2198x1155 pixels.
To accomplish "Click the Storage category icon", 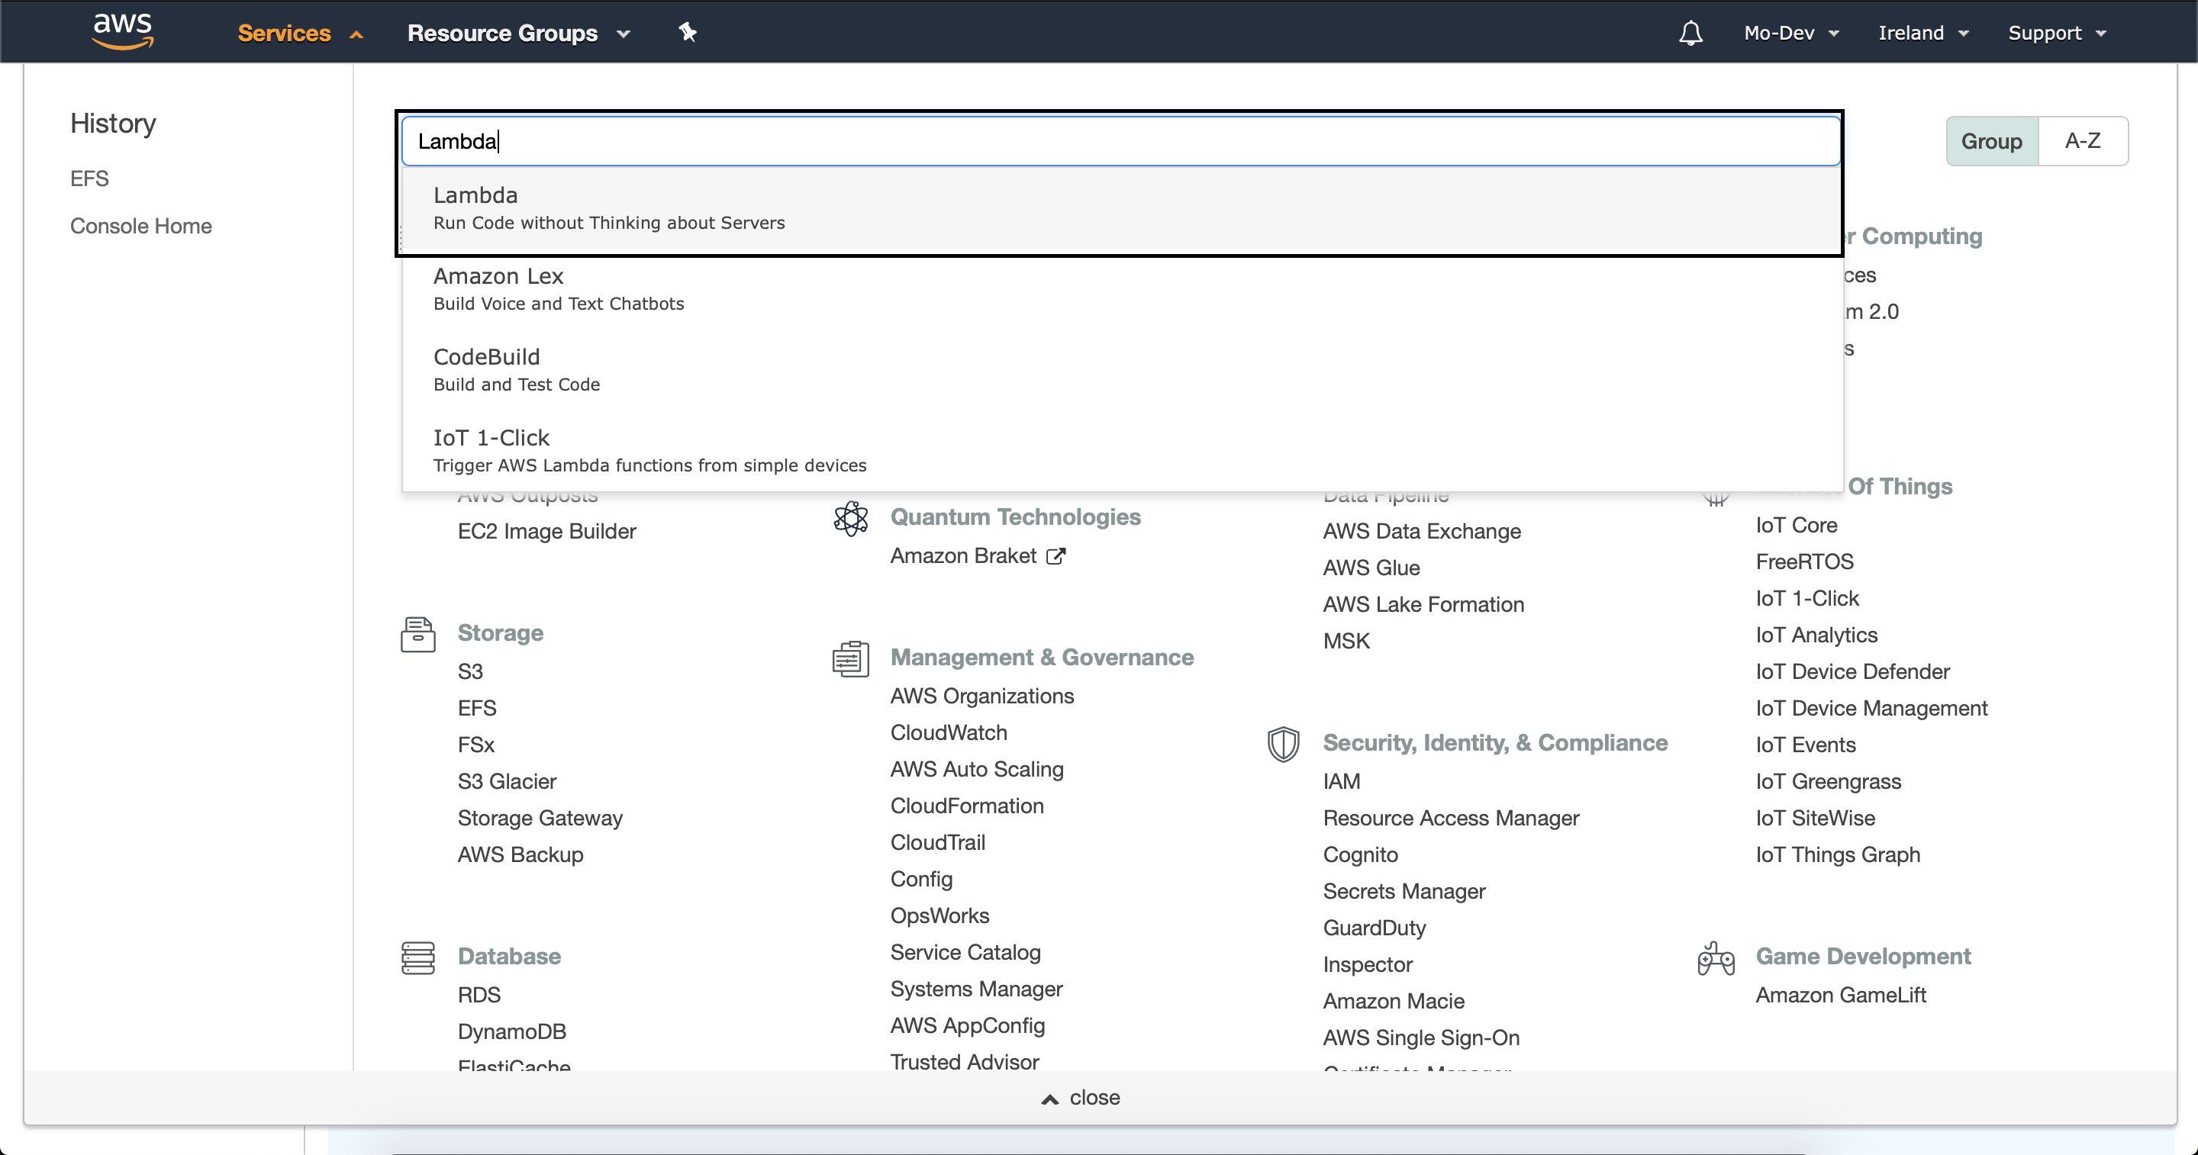I will coord(418,635).
